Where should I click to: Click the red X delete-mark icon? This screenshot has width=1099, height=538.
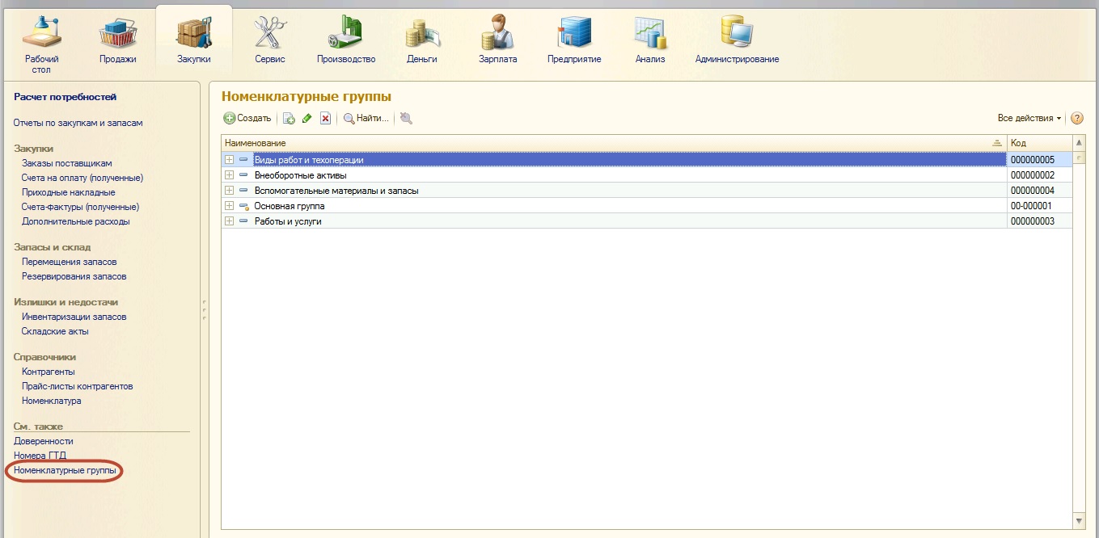pos(325,119)
